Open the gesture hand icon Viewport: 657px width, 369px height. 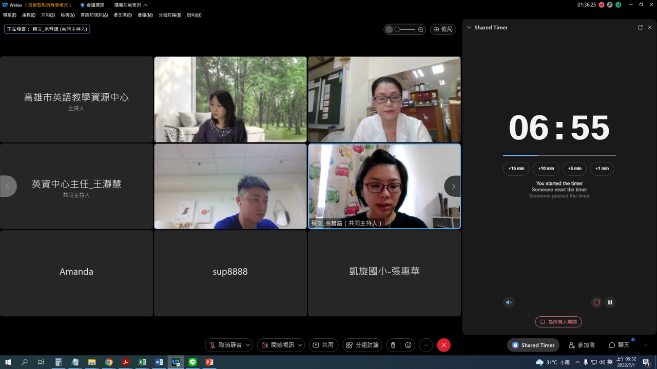tap(393, 345)
